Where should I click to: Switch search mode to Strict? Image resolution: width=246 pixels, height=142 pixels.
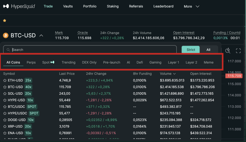coord(191,50)
